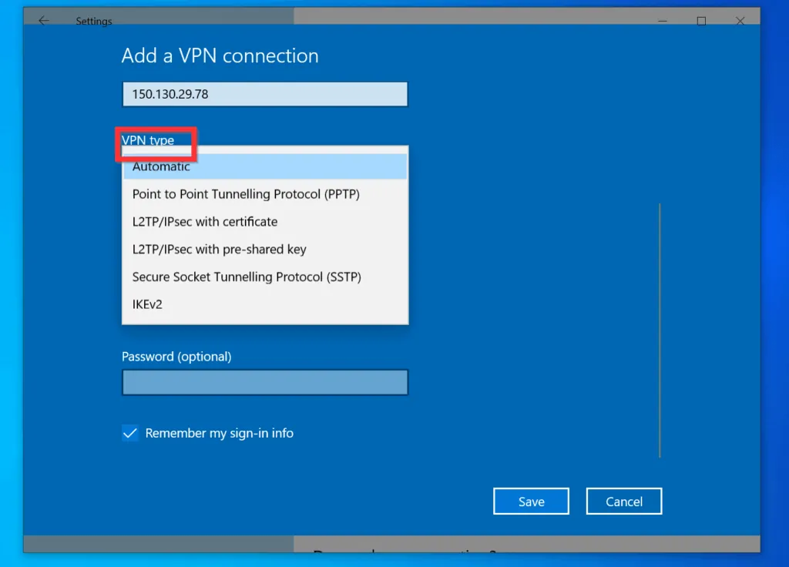This screenshot has height=567, width=789.
Task: Click the Settings window title
Action: point(94,21)
